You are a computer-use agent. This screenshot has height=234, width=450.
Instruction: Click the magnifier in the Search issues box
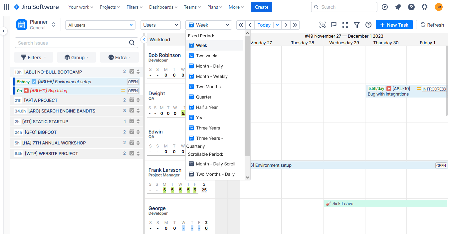pyautogui.click(x=132, y=43)
